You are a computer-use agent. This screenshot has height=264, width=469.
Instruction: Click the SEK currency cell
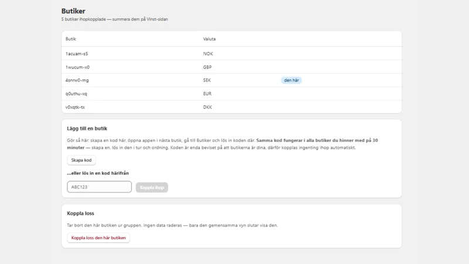pyautogui.click(x=207, y=80)
